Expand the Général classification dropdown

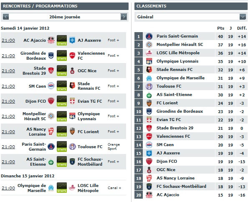243,17
